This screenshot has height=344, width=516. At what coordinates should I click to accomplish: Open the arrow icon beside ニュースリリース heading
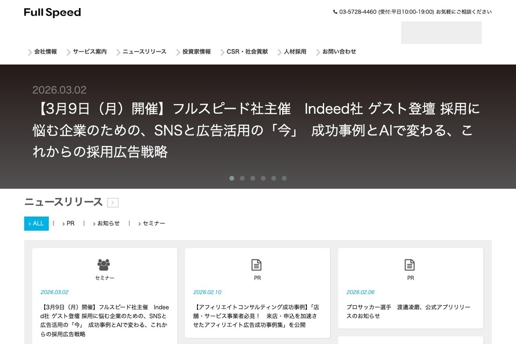pyautogui.click(x=113, y=202)
